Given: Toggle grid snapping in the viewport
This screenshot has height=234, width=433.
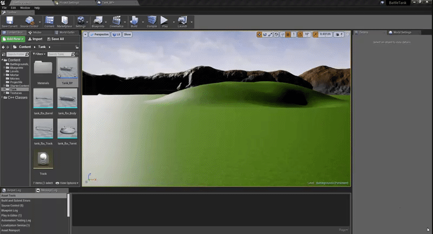Looking at the screenshot, I should [288, 35].
